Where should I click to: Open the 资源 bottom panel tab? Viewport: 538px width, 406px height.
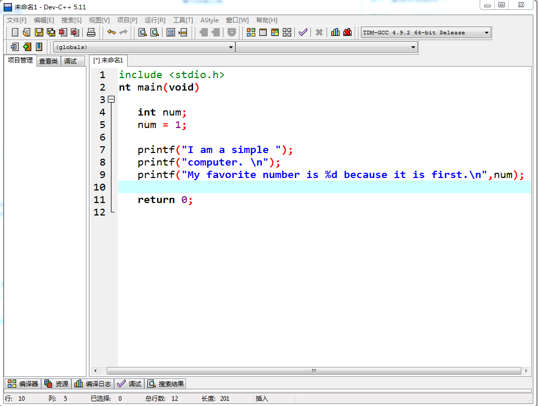57,384
